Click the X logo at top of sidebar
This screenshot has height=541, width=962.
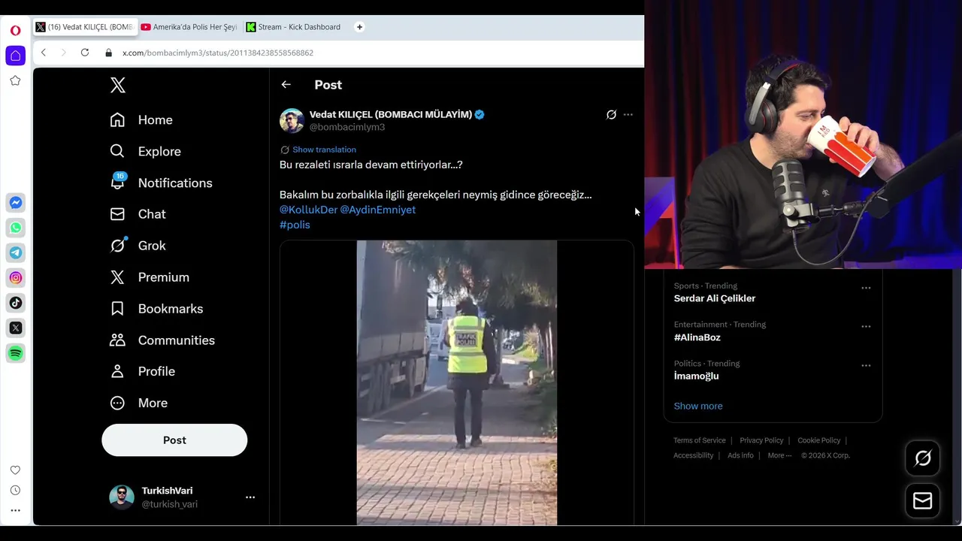coord(118,85)
